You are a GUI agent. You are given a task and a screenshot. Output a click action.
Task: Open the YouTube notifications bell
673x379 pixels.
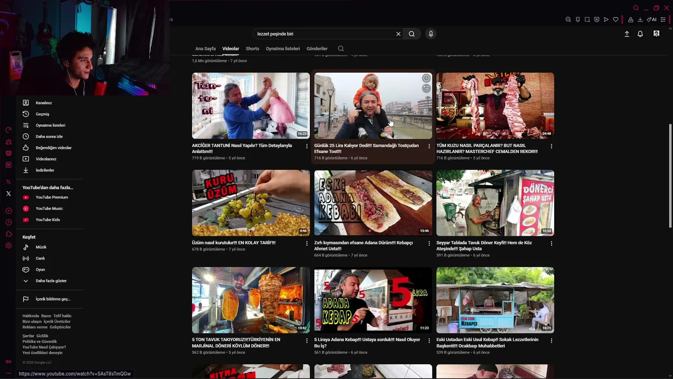(x=640, y=34)
